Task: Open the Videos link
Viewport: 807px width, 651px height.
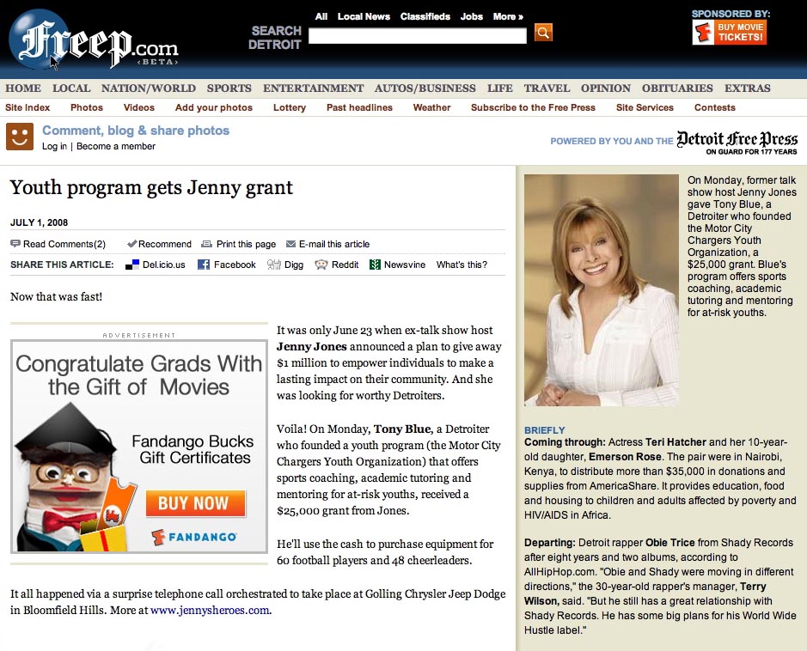Action: (x=139, y=107)
